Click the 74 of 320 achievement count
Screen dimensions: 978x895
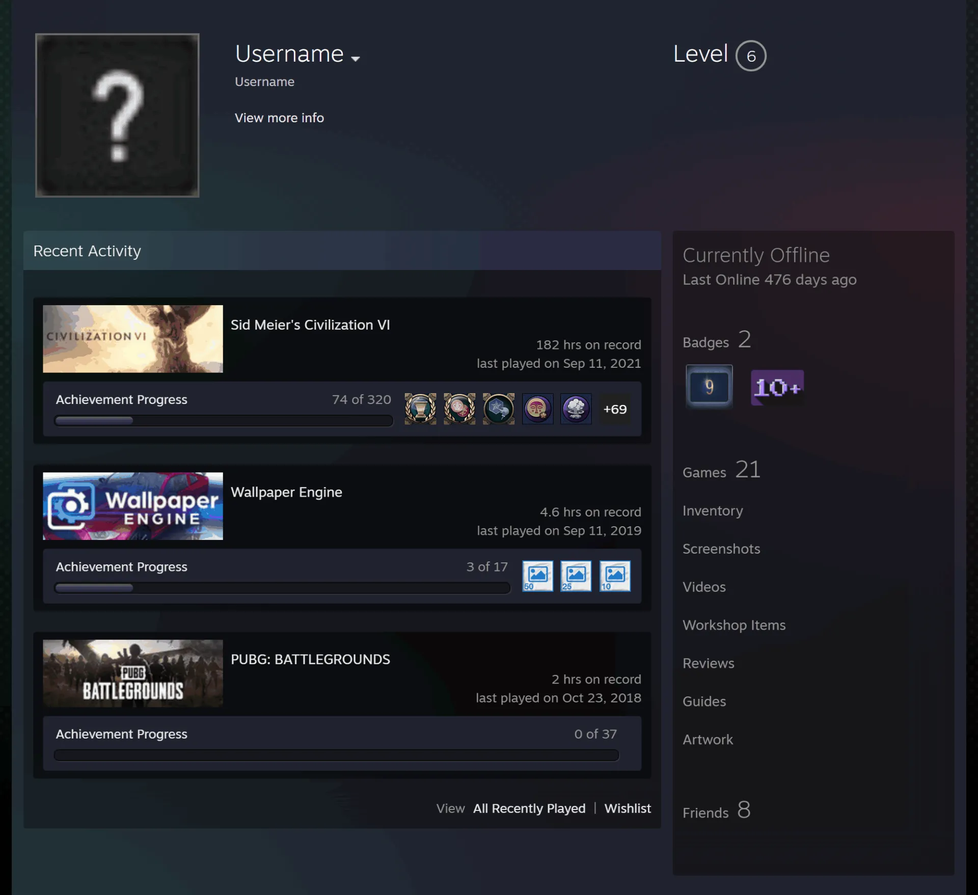361,399
